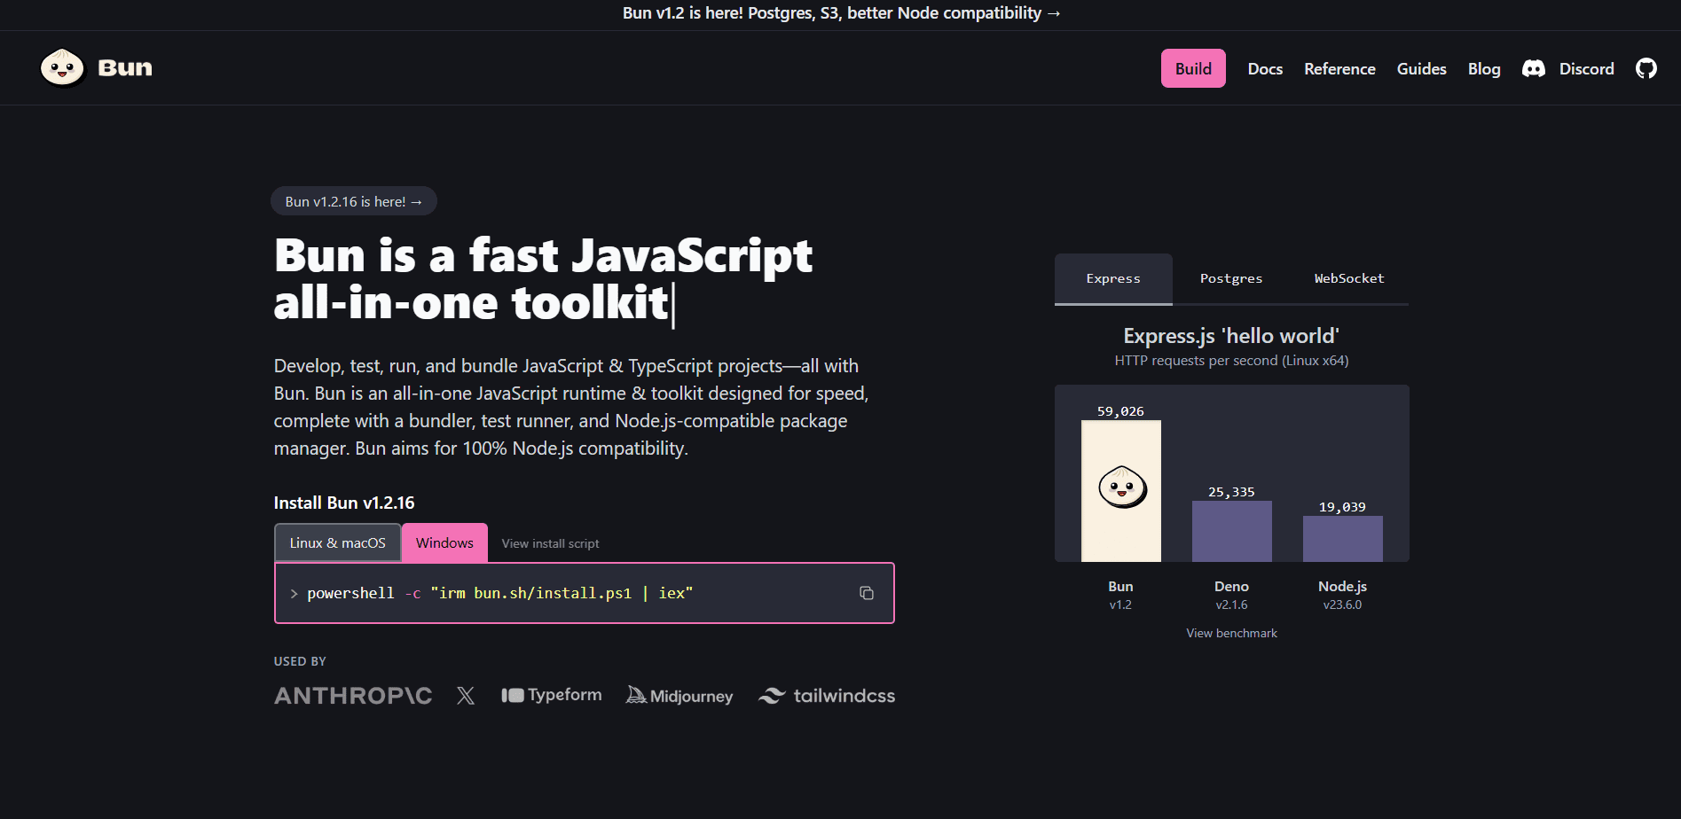
Task: Click the 59,026 value label
Action: point(1120,411)
